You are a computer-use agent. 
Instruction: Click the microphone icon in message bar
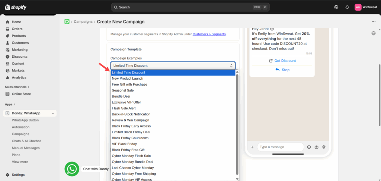pos(324,147)
